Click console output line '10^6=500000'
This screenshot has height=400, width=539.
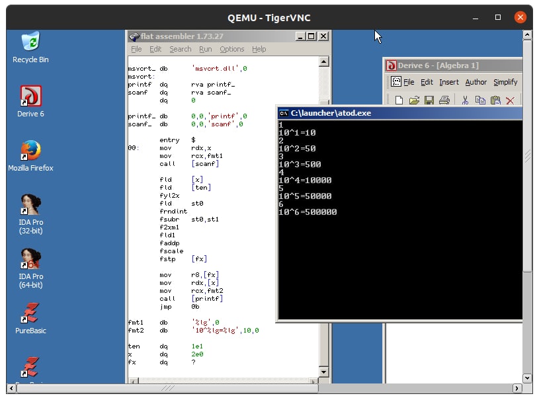(308, 212)
